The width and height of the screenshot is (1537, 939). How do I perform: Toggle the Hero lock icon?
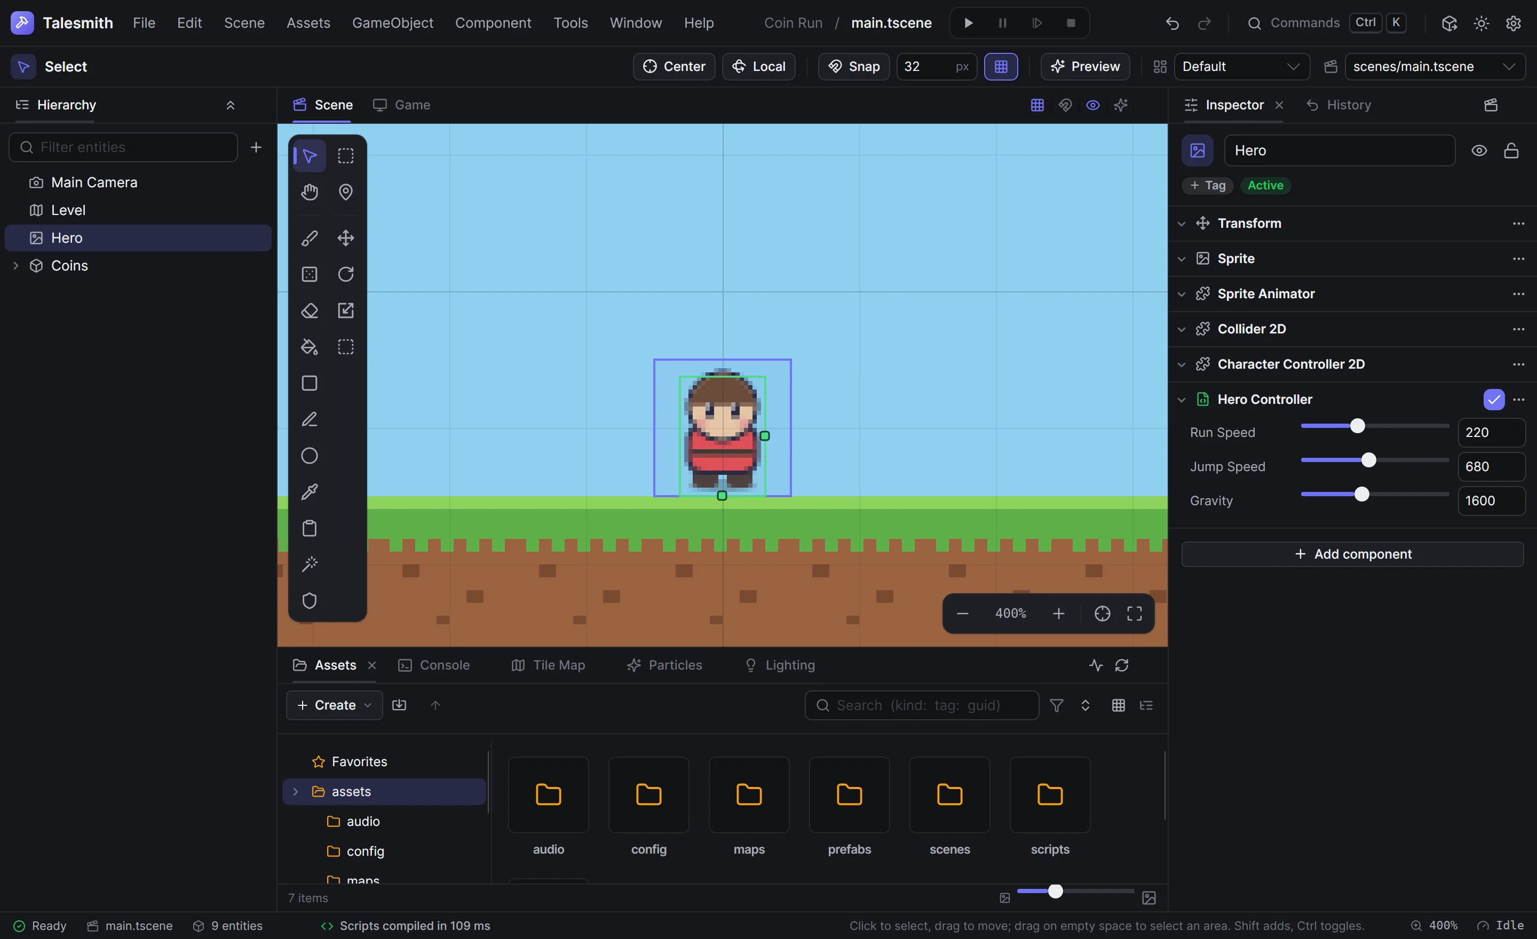(1511, 151)
